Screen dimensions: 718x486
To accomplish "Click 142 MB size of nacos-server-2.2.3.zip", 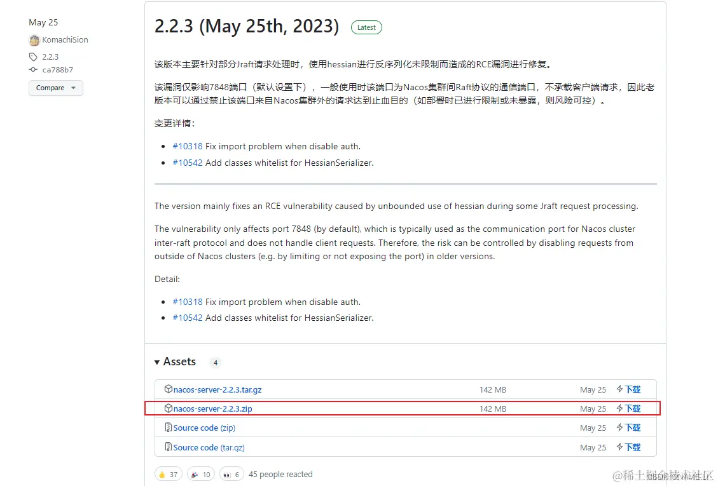I will [x=493, y=409].
